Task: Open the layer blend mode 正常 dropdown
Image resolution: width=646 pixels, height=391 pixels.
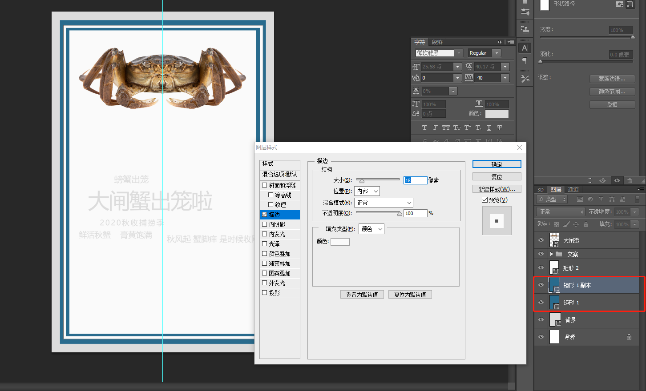Action: [x=561, y=212]
